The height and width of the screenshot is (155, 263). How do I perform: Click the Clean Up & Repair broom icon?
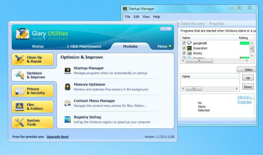point(19,59)
